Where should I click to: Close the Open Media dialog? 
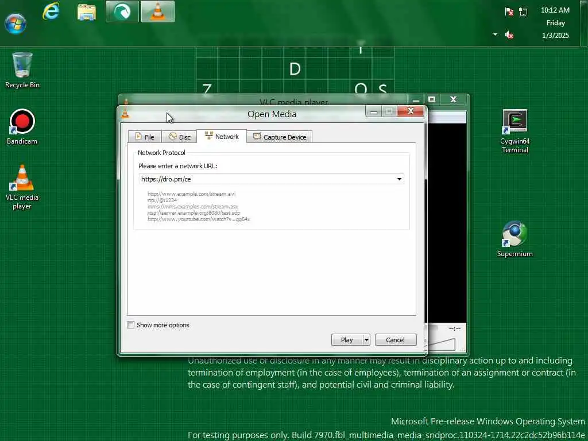tap(410, 111)
